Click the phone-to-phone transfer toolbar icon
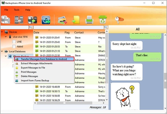The height and width of the screenshot is (114, 167). (x=19, y=19)
